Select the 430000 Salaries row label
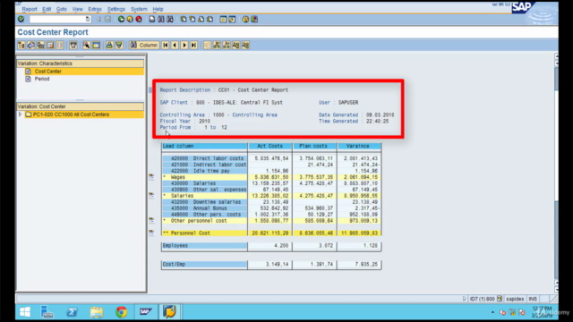The image size is (573, 322). pyautogui.click(x=204, y=183)
